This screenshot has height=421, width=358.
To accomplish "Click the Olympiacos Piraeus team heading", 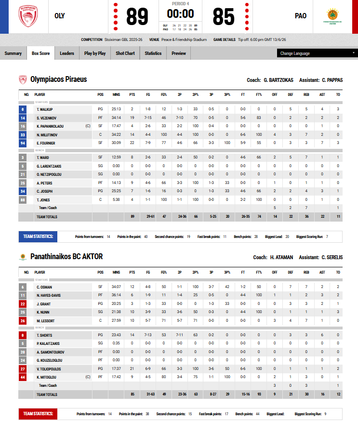I will (x=59, y=79).
